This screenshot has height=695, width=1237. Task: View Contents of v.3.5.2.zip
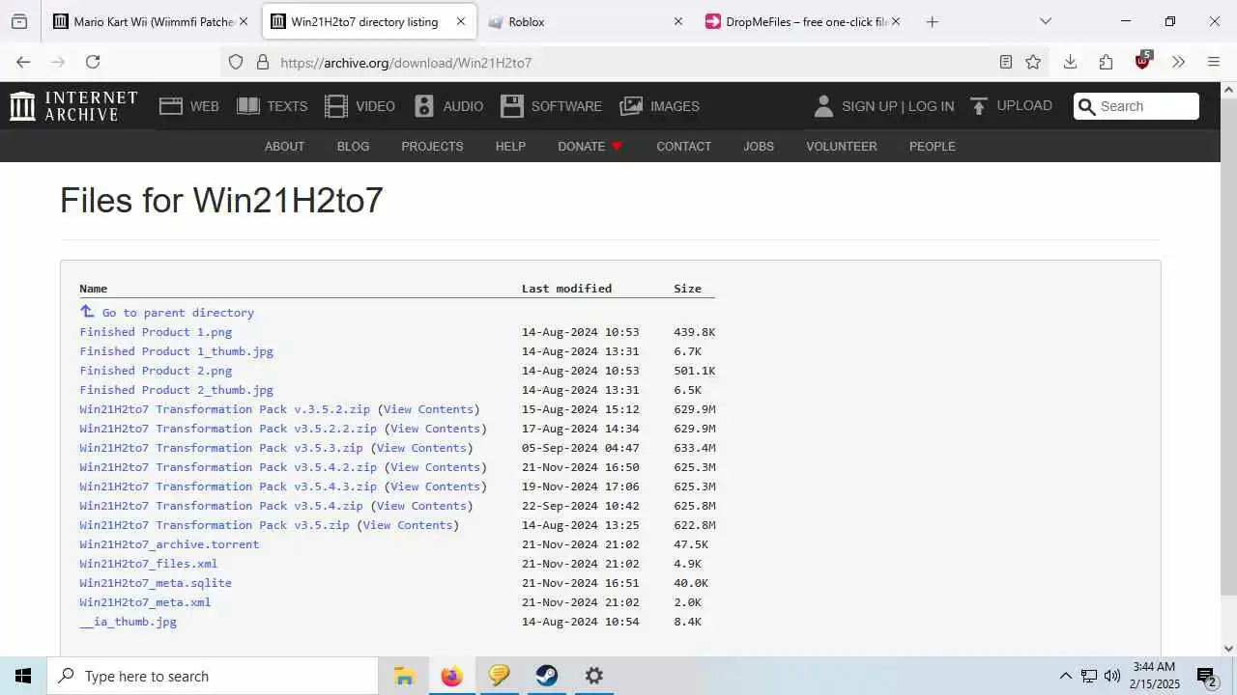tap(428, 409)
